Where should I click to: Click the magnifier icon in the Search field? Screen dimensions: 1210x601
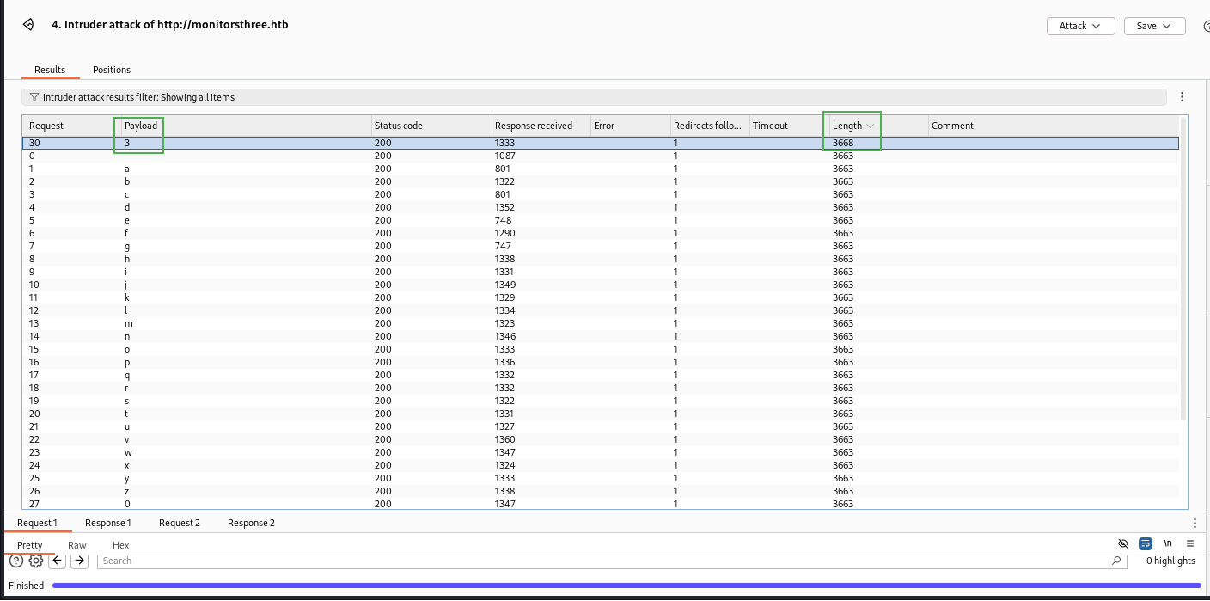click(1116, 561)
